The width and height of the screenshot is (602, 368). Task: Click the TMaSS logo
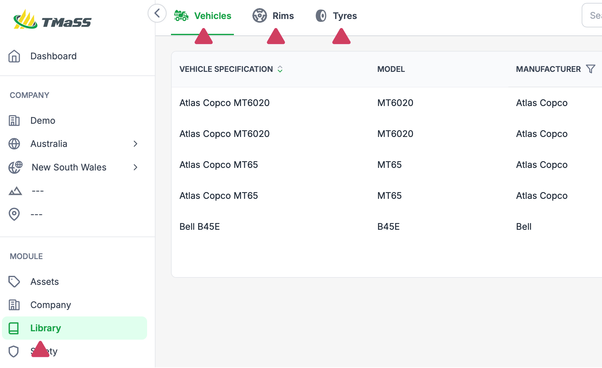click(x=52, y=20)
